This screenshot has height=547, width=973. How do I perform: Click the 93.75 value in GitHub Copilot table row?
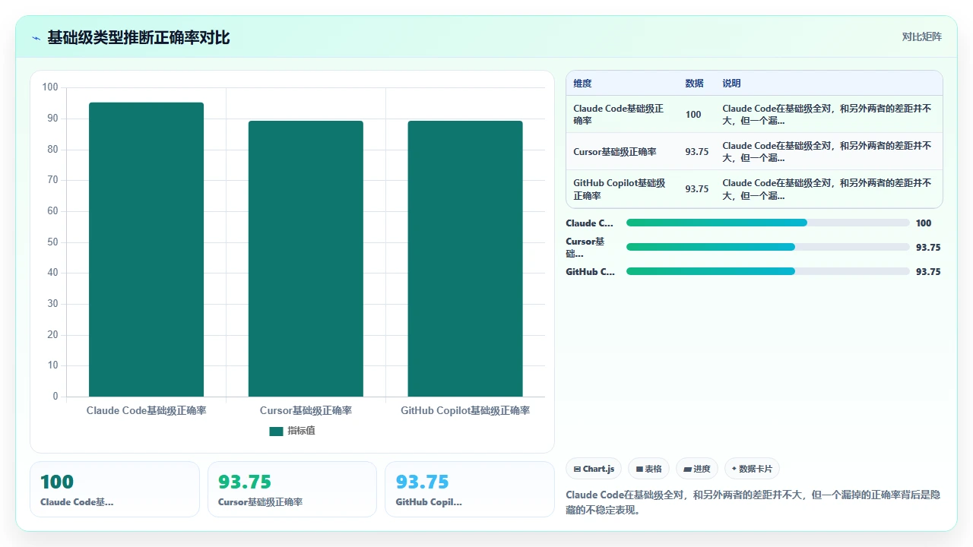pyautogui.click(x=697, y=189)
